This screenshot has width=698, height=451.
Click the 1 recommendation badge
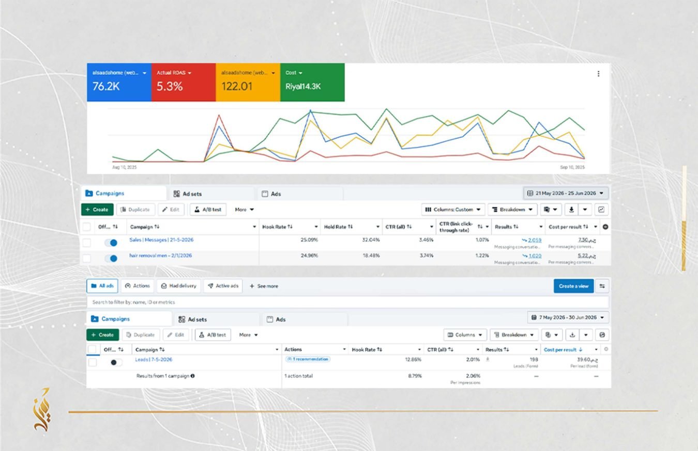308,359
